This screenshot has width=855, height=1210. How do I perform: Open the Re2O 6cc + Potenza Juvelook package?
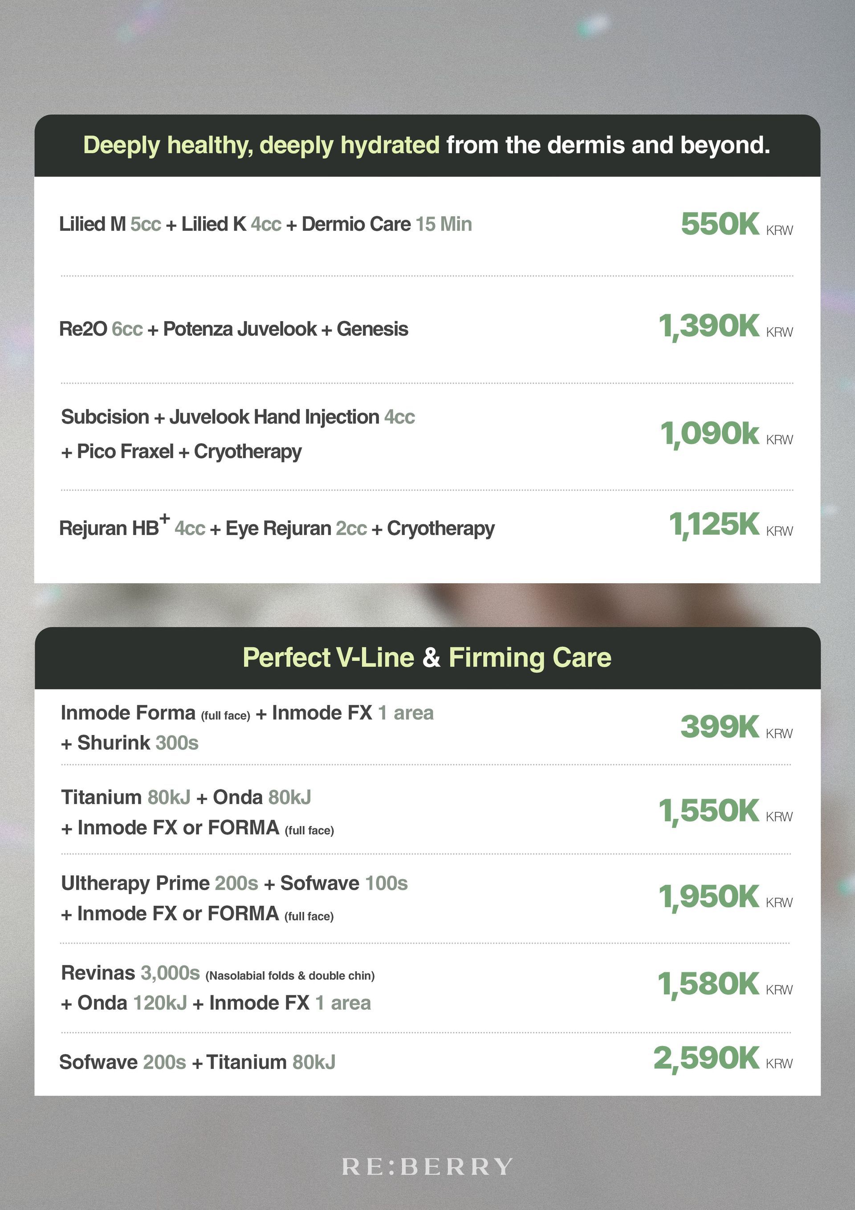coord(233,329)
